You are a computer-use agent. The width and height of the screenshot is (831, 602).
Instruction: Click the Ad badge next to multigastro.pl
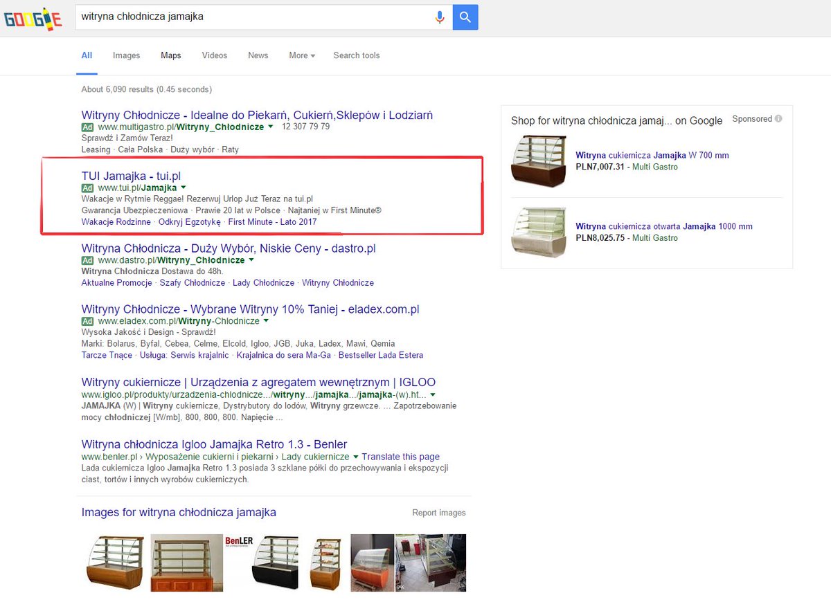click(x=87, y=127)
